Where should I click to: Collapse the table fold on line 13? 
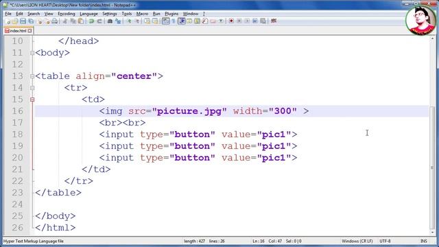point(32,76)
